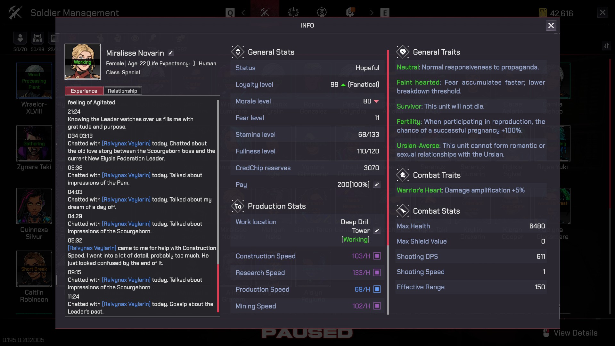
Task: Toggle the Construction Speed priority box
Action: pyautogui.click(x=377, y=256)
